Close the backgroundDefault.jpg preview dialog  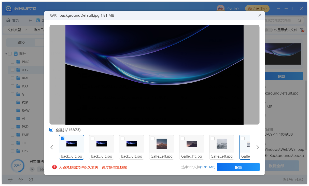coord(260,15)
